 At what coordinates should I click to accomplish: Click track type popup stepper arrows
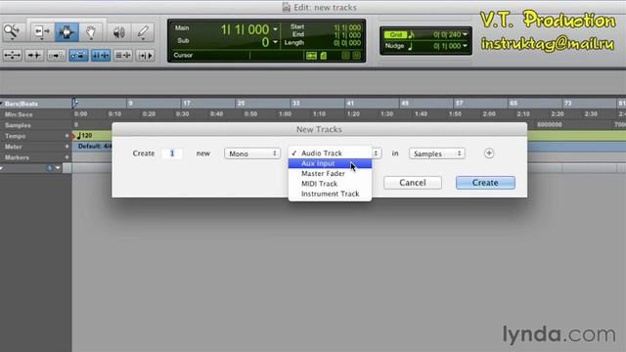376,154
